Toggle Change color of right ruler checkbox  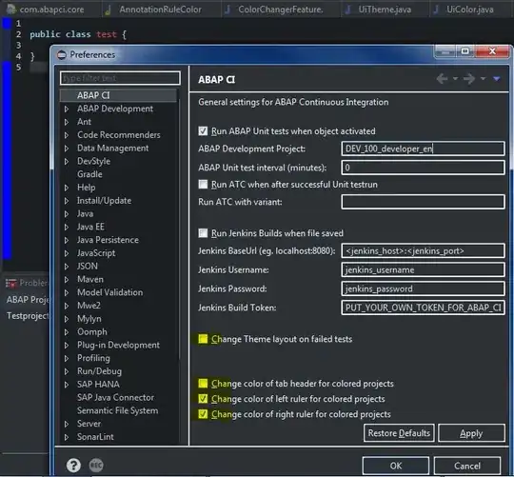[x=203, y=414]
